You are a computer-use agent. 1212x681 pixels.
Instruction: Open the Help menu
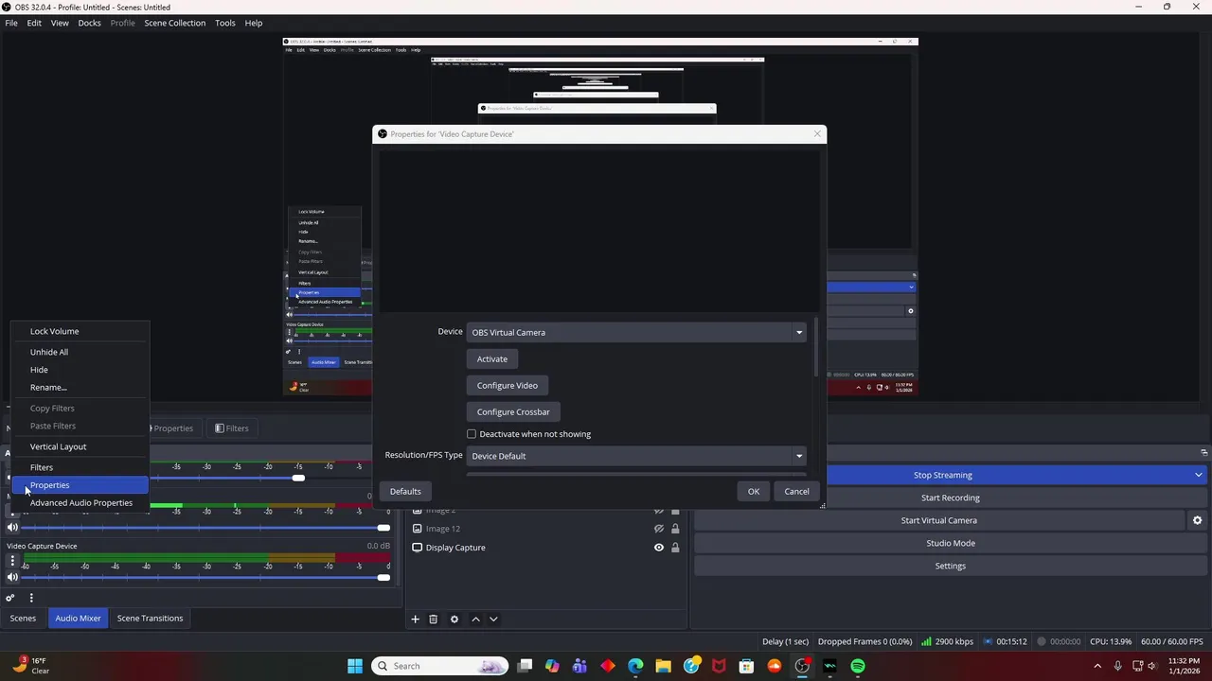pos(254,23)
